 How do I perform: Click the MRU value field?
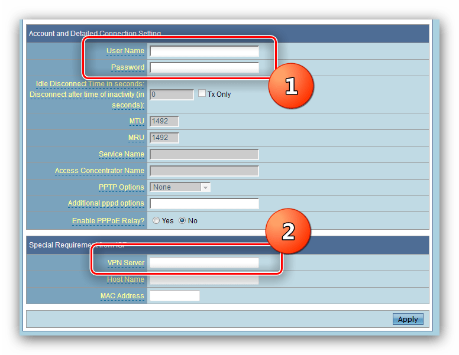pyautogui.click(x=164, y=138)
